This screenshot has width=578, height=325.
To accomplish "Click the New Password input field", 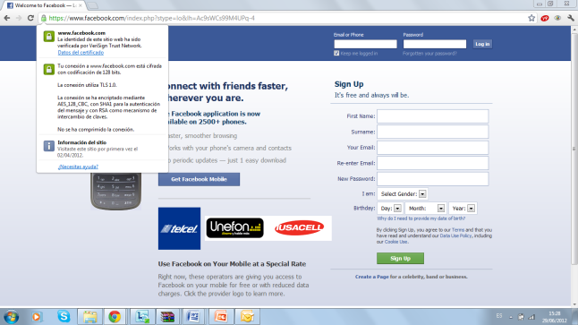I will coord(433,179).
